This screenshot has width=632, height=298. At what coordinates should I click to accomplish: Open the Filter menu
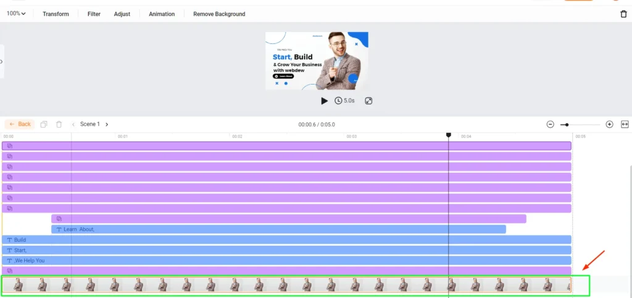click(94, 14)
